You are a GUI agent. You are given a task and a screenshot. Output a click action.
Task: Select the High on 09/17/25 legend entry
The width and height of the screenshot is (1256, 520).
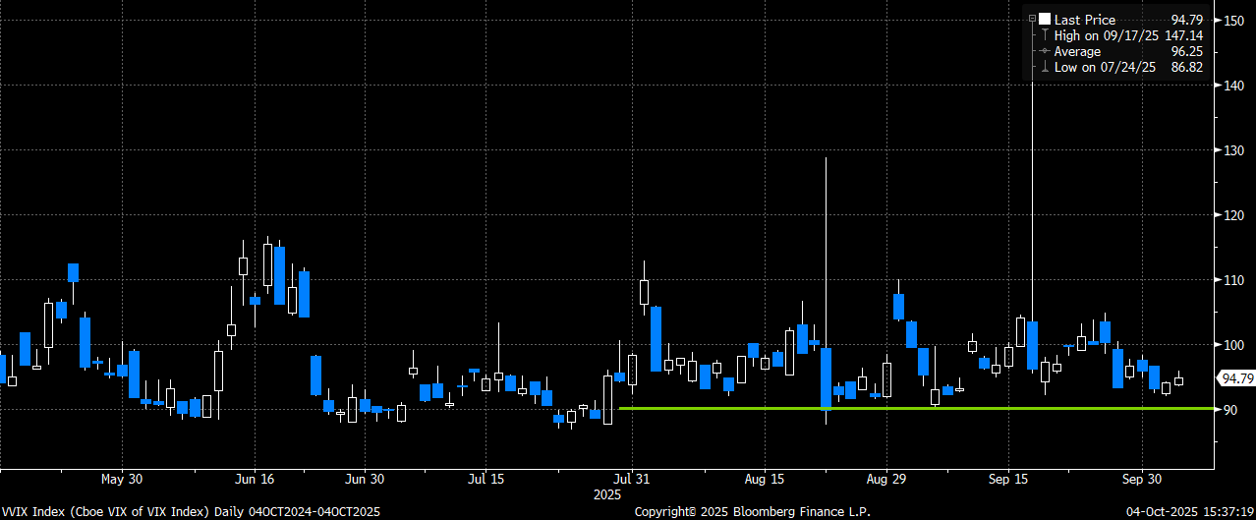click(1099, 35)
